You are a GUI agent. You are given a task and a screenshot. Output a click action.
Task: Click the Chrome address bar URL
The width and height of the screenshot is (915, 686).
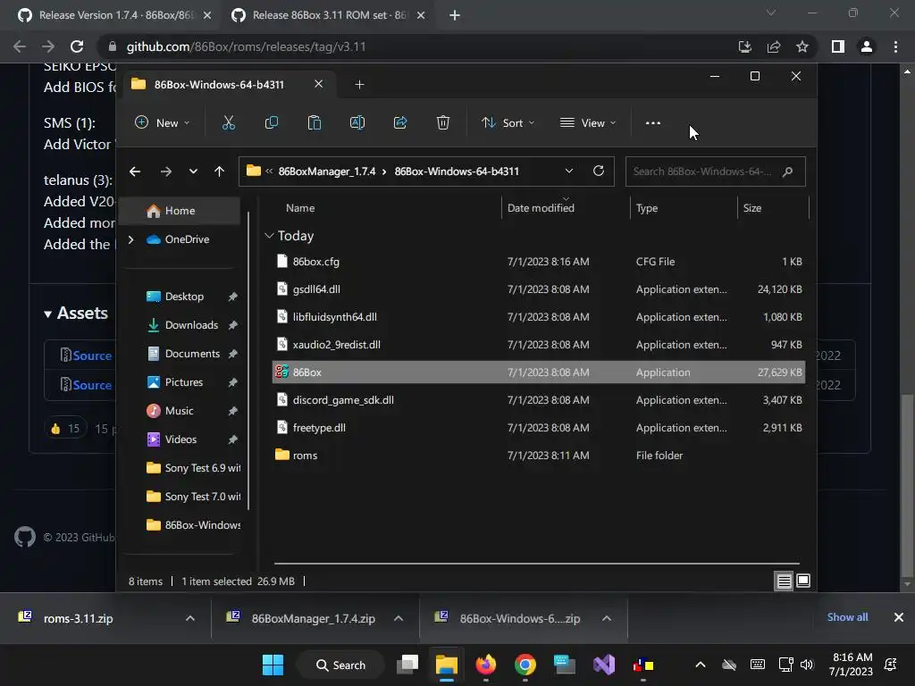point(246,46)
